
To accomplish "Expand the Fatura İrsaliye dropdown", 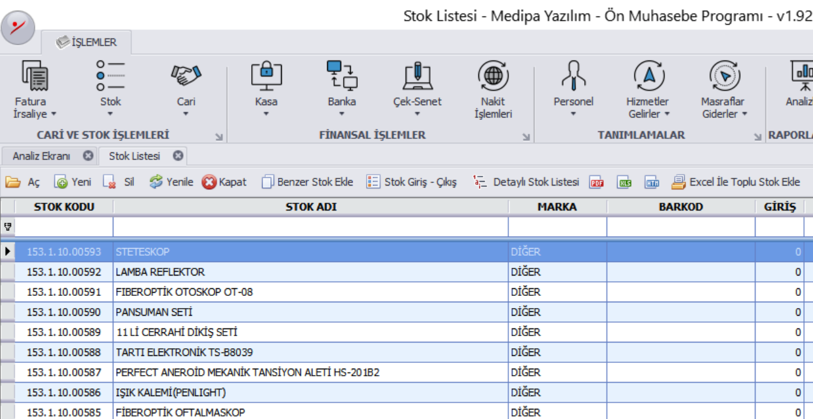I will pos(54,115).
